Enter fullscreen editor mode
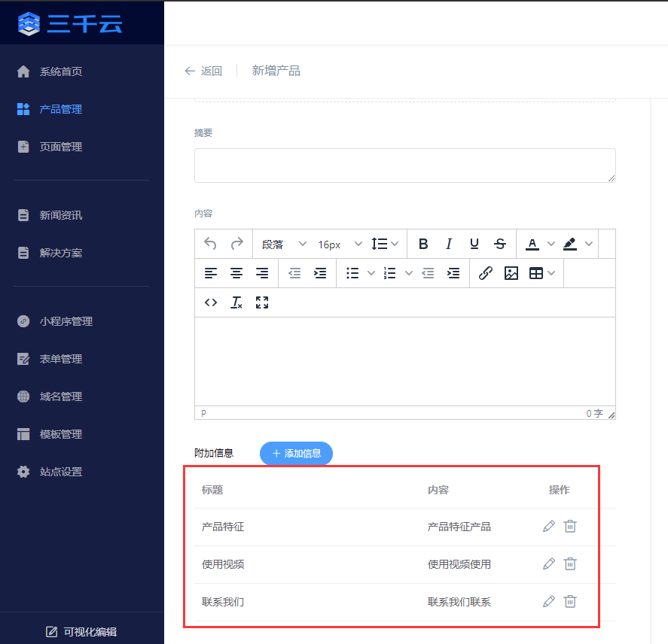 click(x=262, y=302)
